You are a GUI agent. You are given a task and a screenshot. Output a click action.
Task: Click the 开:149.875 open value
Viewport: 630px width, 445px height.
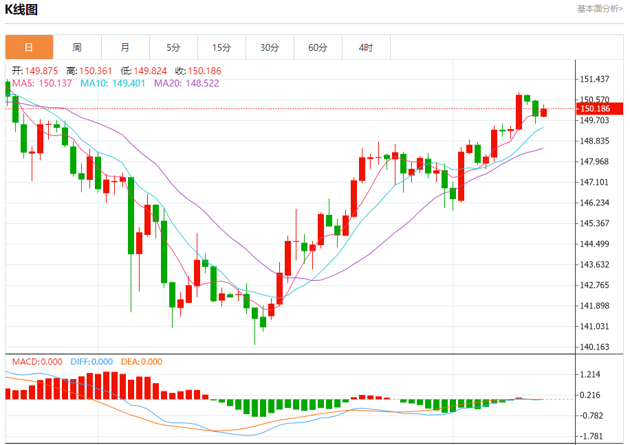[35, 71]
